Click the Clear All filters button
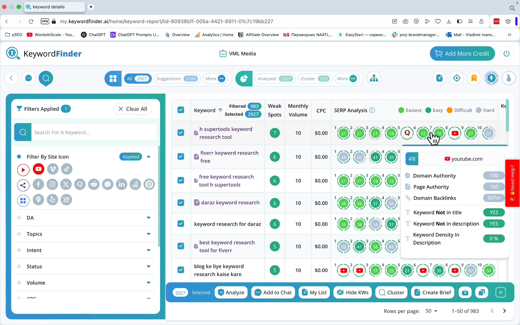Screen dimensions: 520x325 (133, 109)
